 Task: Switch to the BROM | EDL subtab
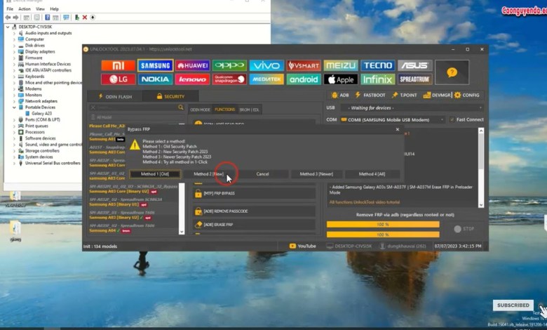click(249, 110)
